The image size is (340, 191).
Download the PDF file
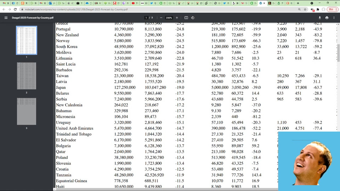319,18
